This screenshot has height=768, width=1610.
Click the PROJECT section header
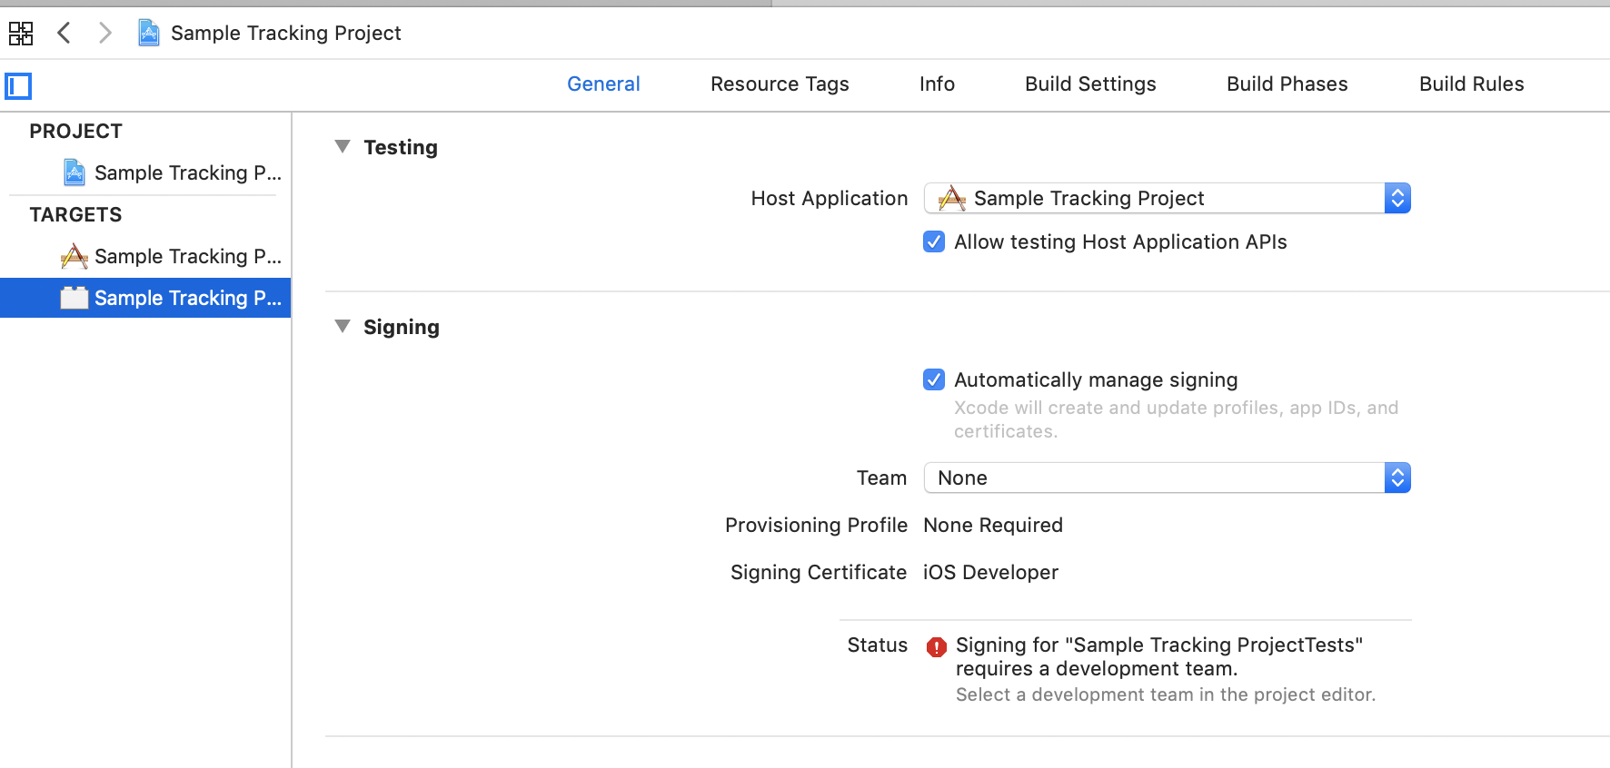(x=75, y=131)
